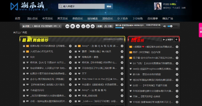The image size is (202, 106).
Task: Open 英文音乐 menu item
Action: click(63, 19)
